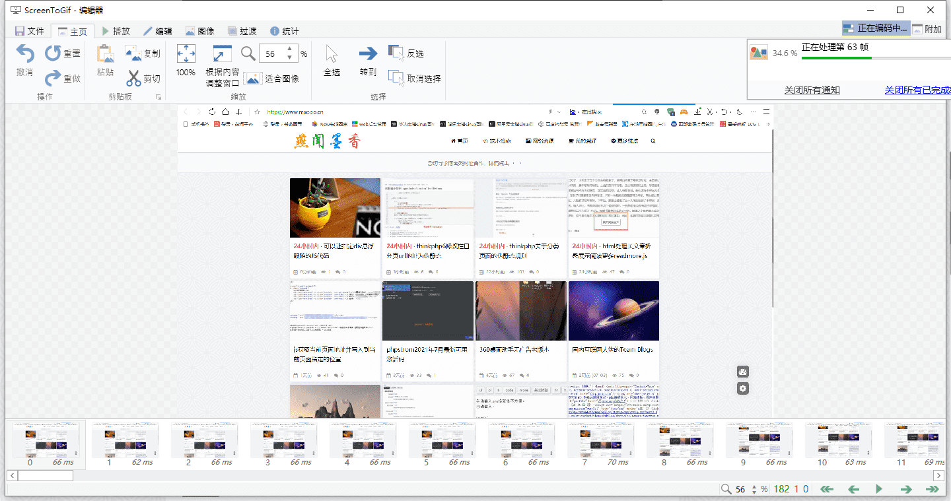Set zoom to 100% icon
This screenshot has height=501, width=951.
point(186,54)
